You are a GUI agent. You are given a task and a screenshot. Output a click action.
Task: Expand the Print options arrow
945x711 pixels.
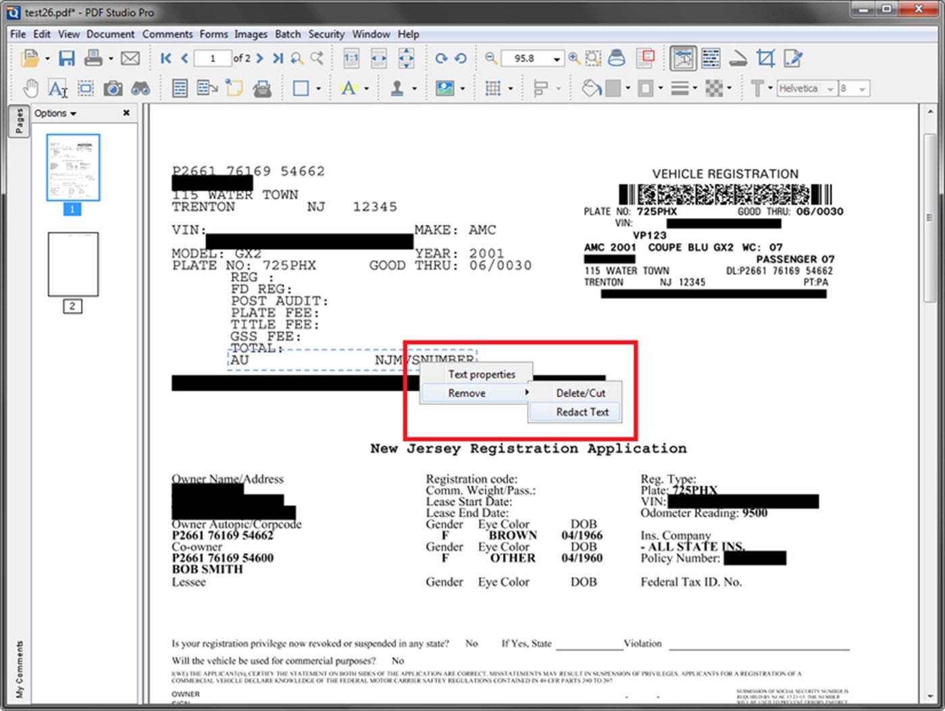110,59
